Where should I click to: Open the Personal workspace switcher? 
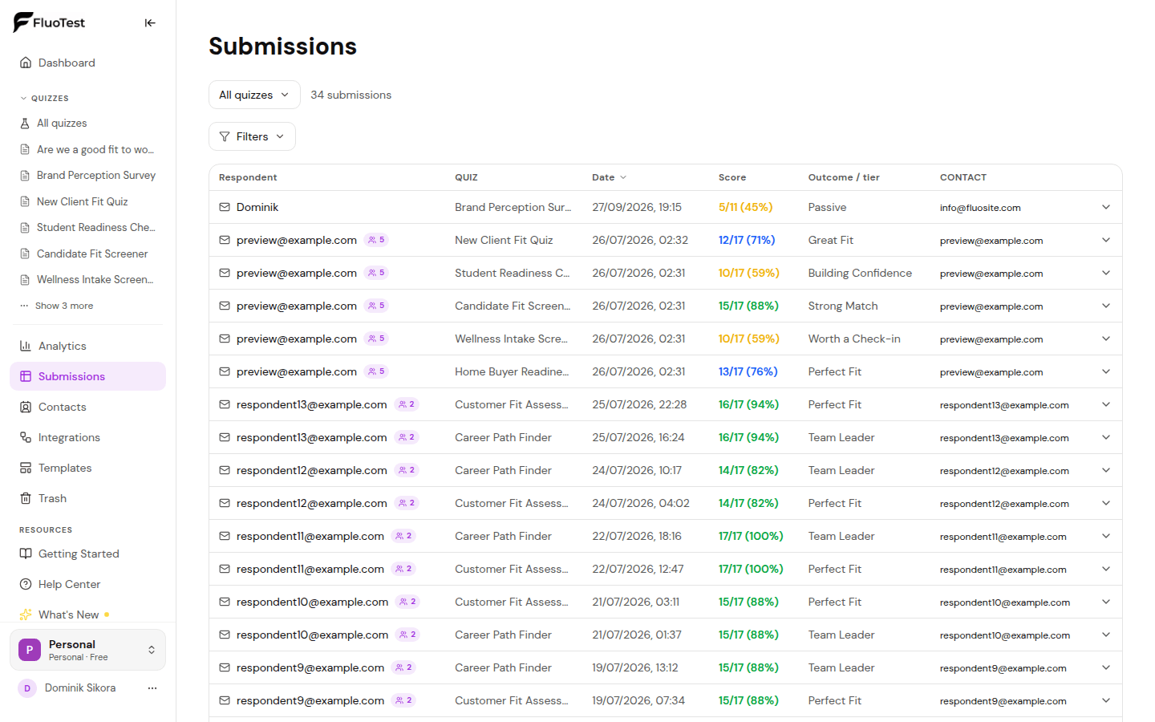(x=88, y=650)
